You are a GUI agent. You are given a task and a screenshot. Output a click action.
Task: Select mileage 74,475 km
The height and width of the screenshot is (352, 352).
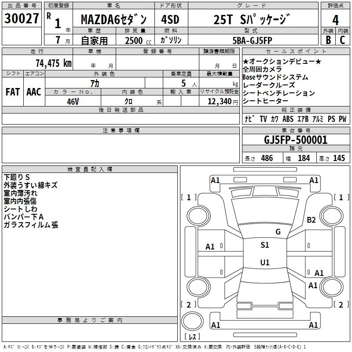coord(54,63)
